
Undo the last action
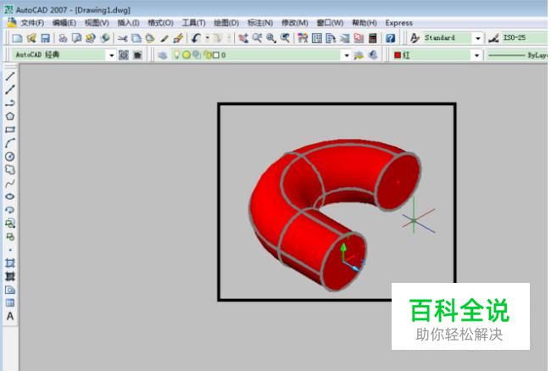pyautogui.click(x=196, y=38)
